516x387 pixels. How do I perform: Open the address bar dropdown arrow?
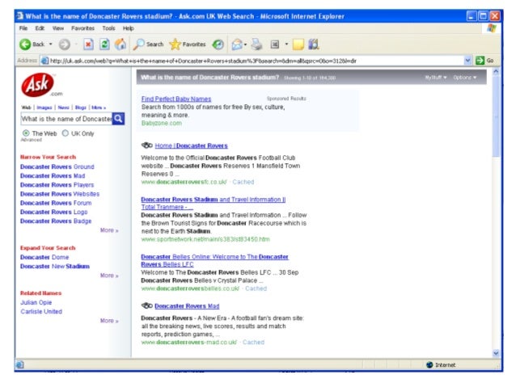click(x=468, y=60)
